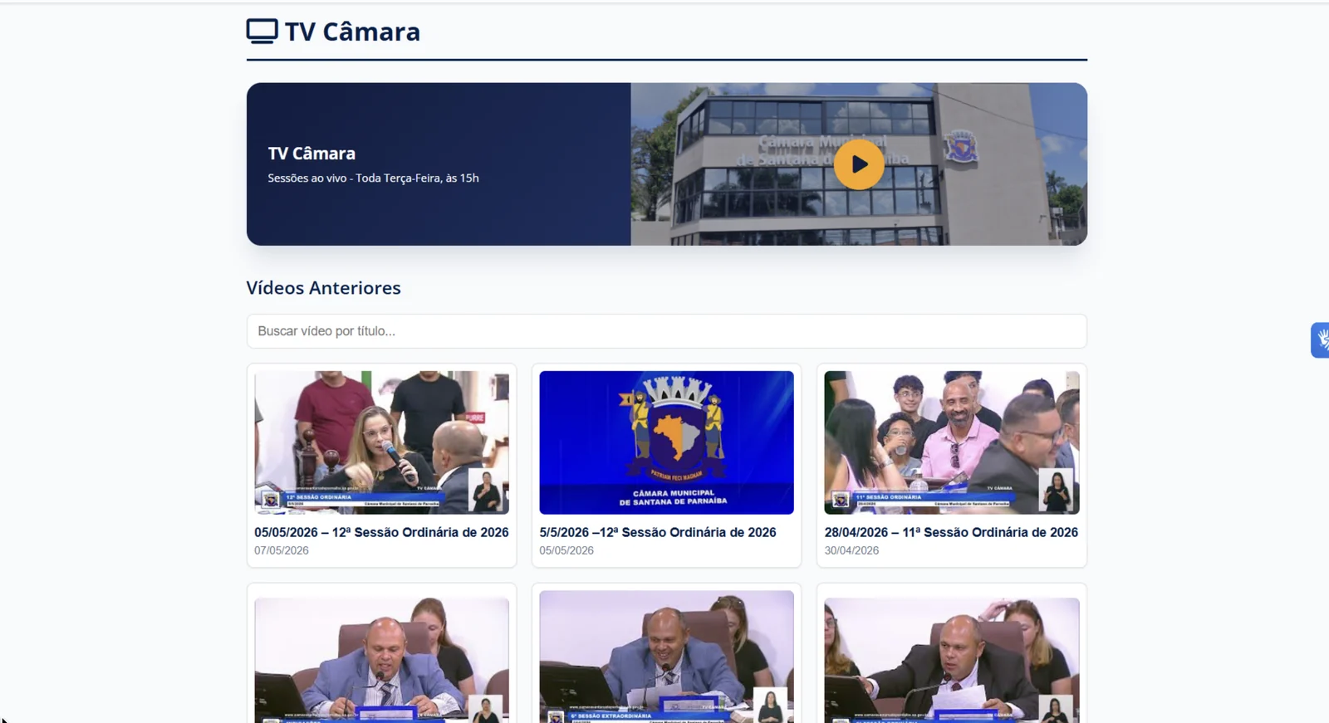Open second-row left video thumbnail
This screenshot has height=723, width=1329.
pos(381,660)
